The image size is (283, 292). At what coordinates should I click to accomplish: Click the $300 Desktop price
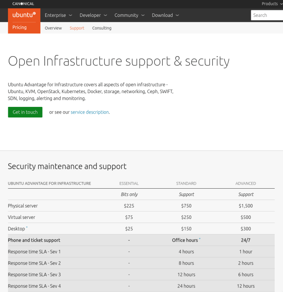tap(246, 229)
